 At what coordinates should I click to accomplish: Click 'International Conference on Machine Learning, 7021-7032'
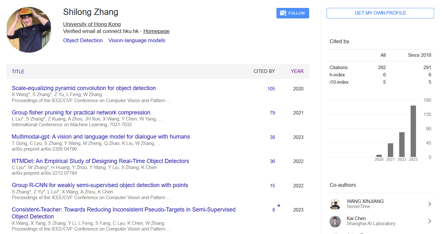tap(72, 125)
